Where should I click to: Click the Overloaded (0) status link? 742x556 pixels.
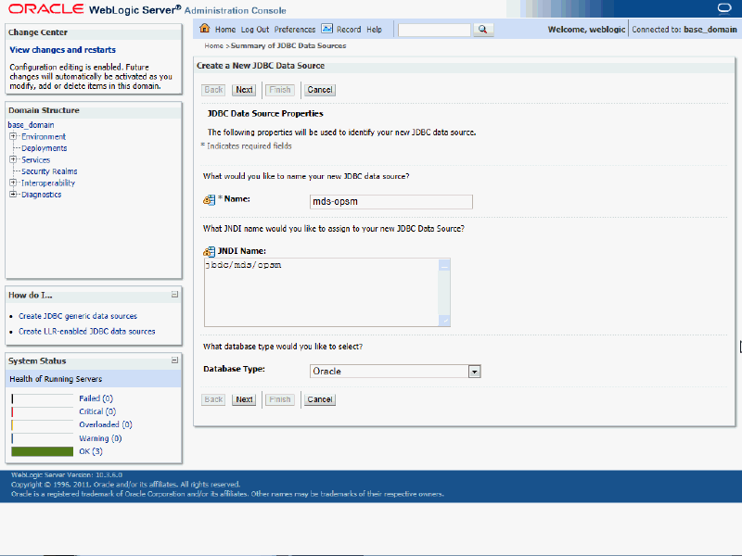(x=106, y=424)
